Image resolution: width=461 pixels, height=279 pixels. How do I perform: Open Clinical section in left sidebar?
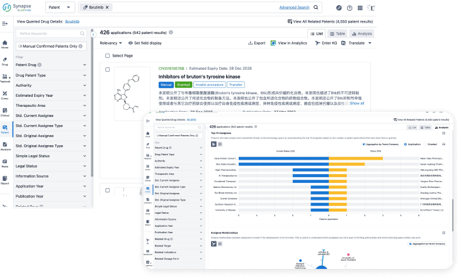click(5, 112)
